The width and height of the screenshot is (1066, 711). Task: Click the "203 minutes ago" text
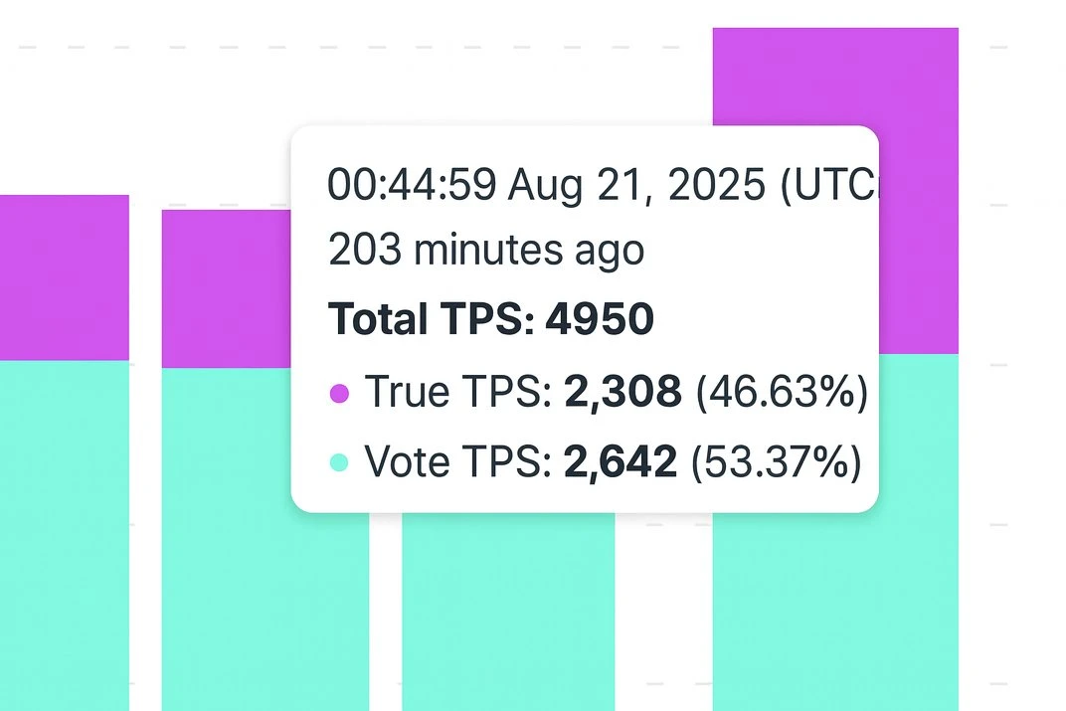tap(486, 250)
